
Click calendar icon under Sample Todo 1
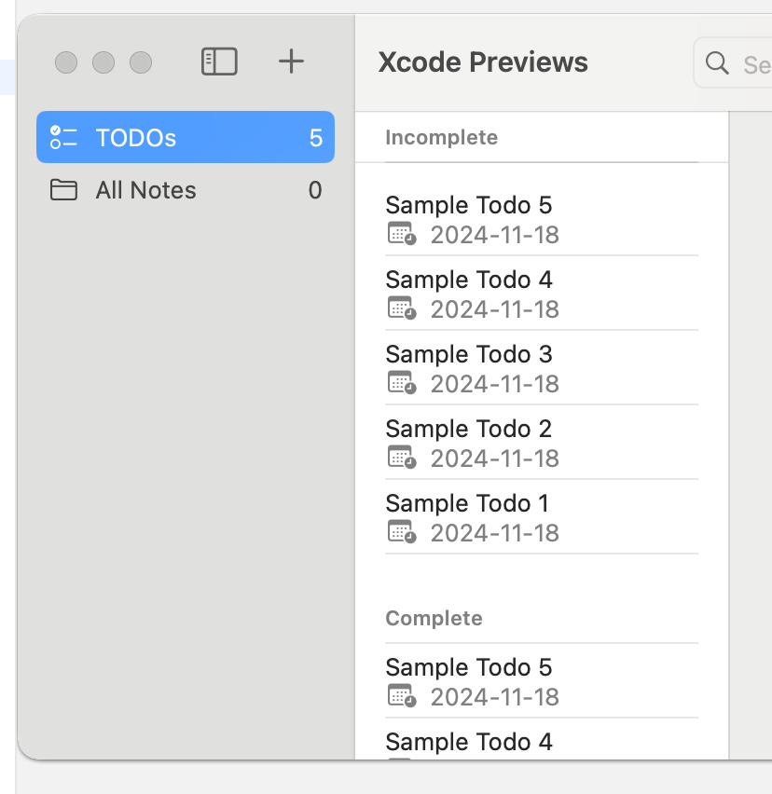click(x=401, y=532)
